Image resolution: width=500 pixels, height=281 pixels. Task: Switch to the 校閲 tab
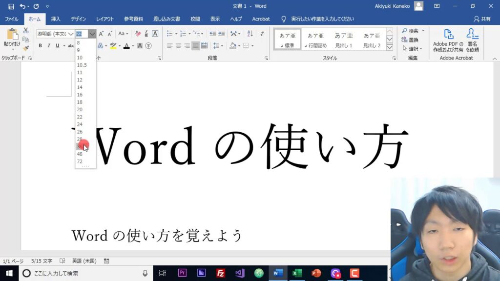[195, 19]
